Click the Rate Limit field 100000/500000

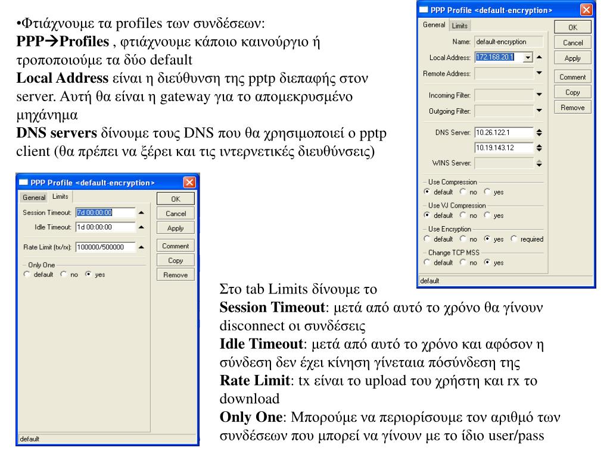(105, 247)
